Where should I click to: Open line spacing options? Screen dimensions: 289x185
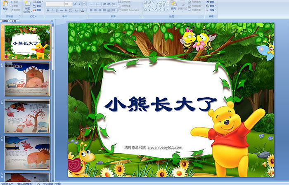pos(114,4)
